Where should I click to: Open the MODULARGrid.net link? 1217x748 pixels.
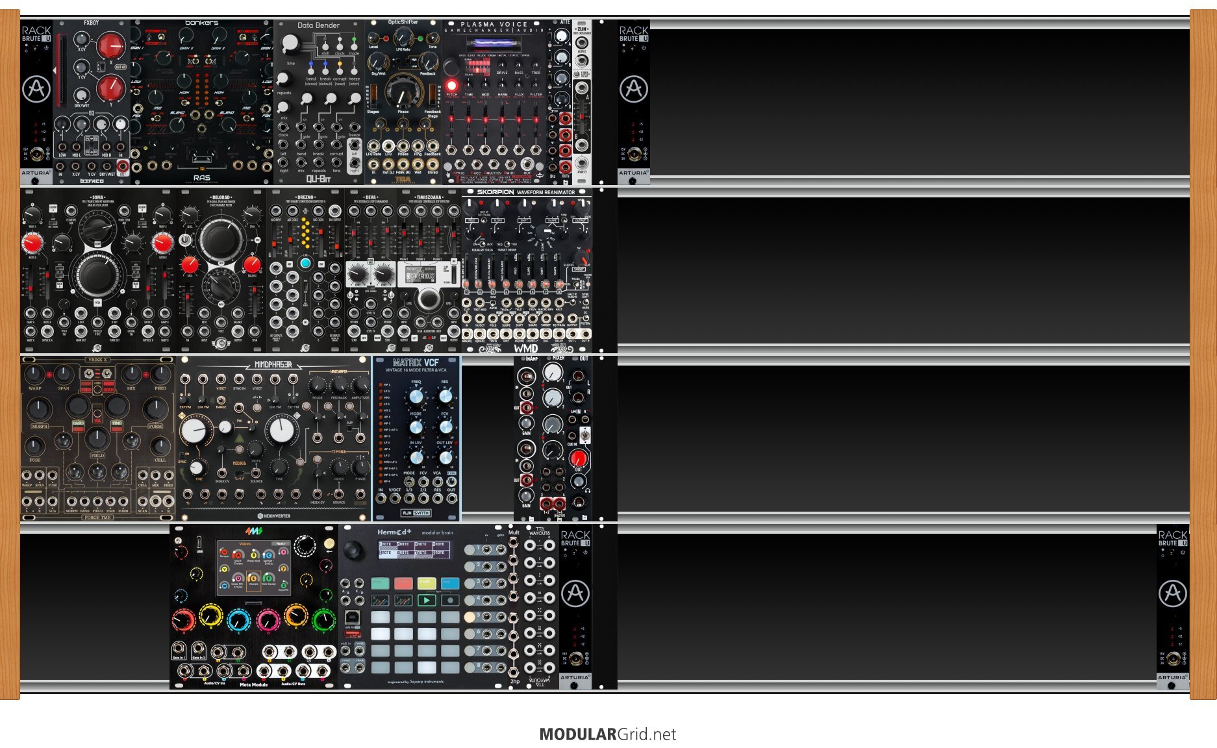(x=608, y=734)
